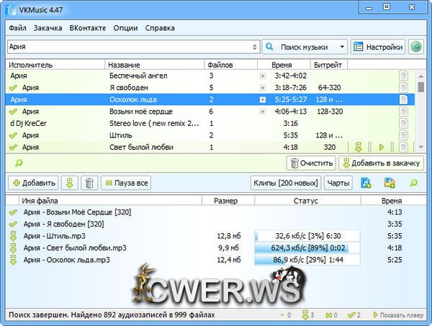Click the search field containing Ария

coord(130,47)
